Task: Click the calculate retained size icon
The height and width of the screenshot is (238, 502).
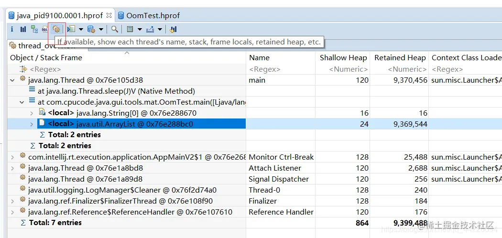Action: 130,30
